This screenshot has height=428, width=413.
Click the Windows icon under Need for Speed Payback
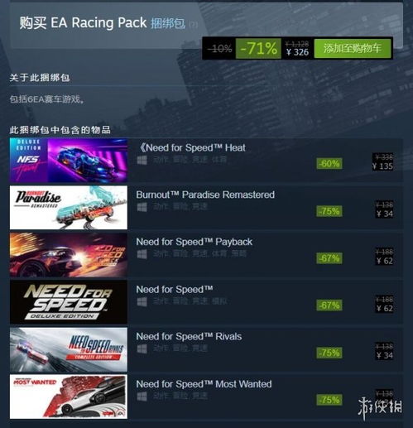pyautogui.click(x=142, y=254)
